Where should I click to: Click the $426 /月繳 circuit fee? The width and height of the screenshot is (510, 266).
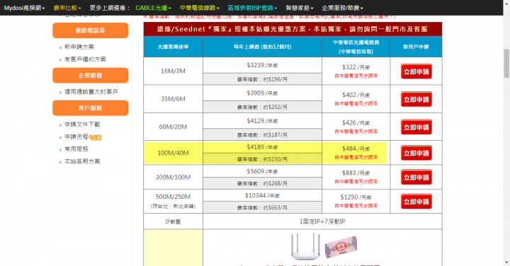356,123
